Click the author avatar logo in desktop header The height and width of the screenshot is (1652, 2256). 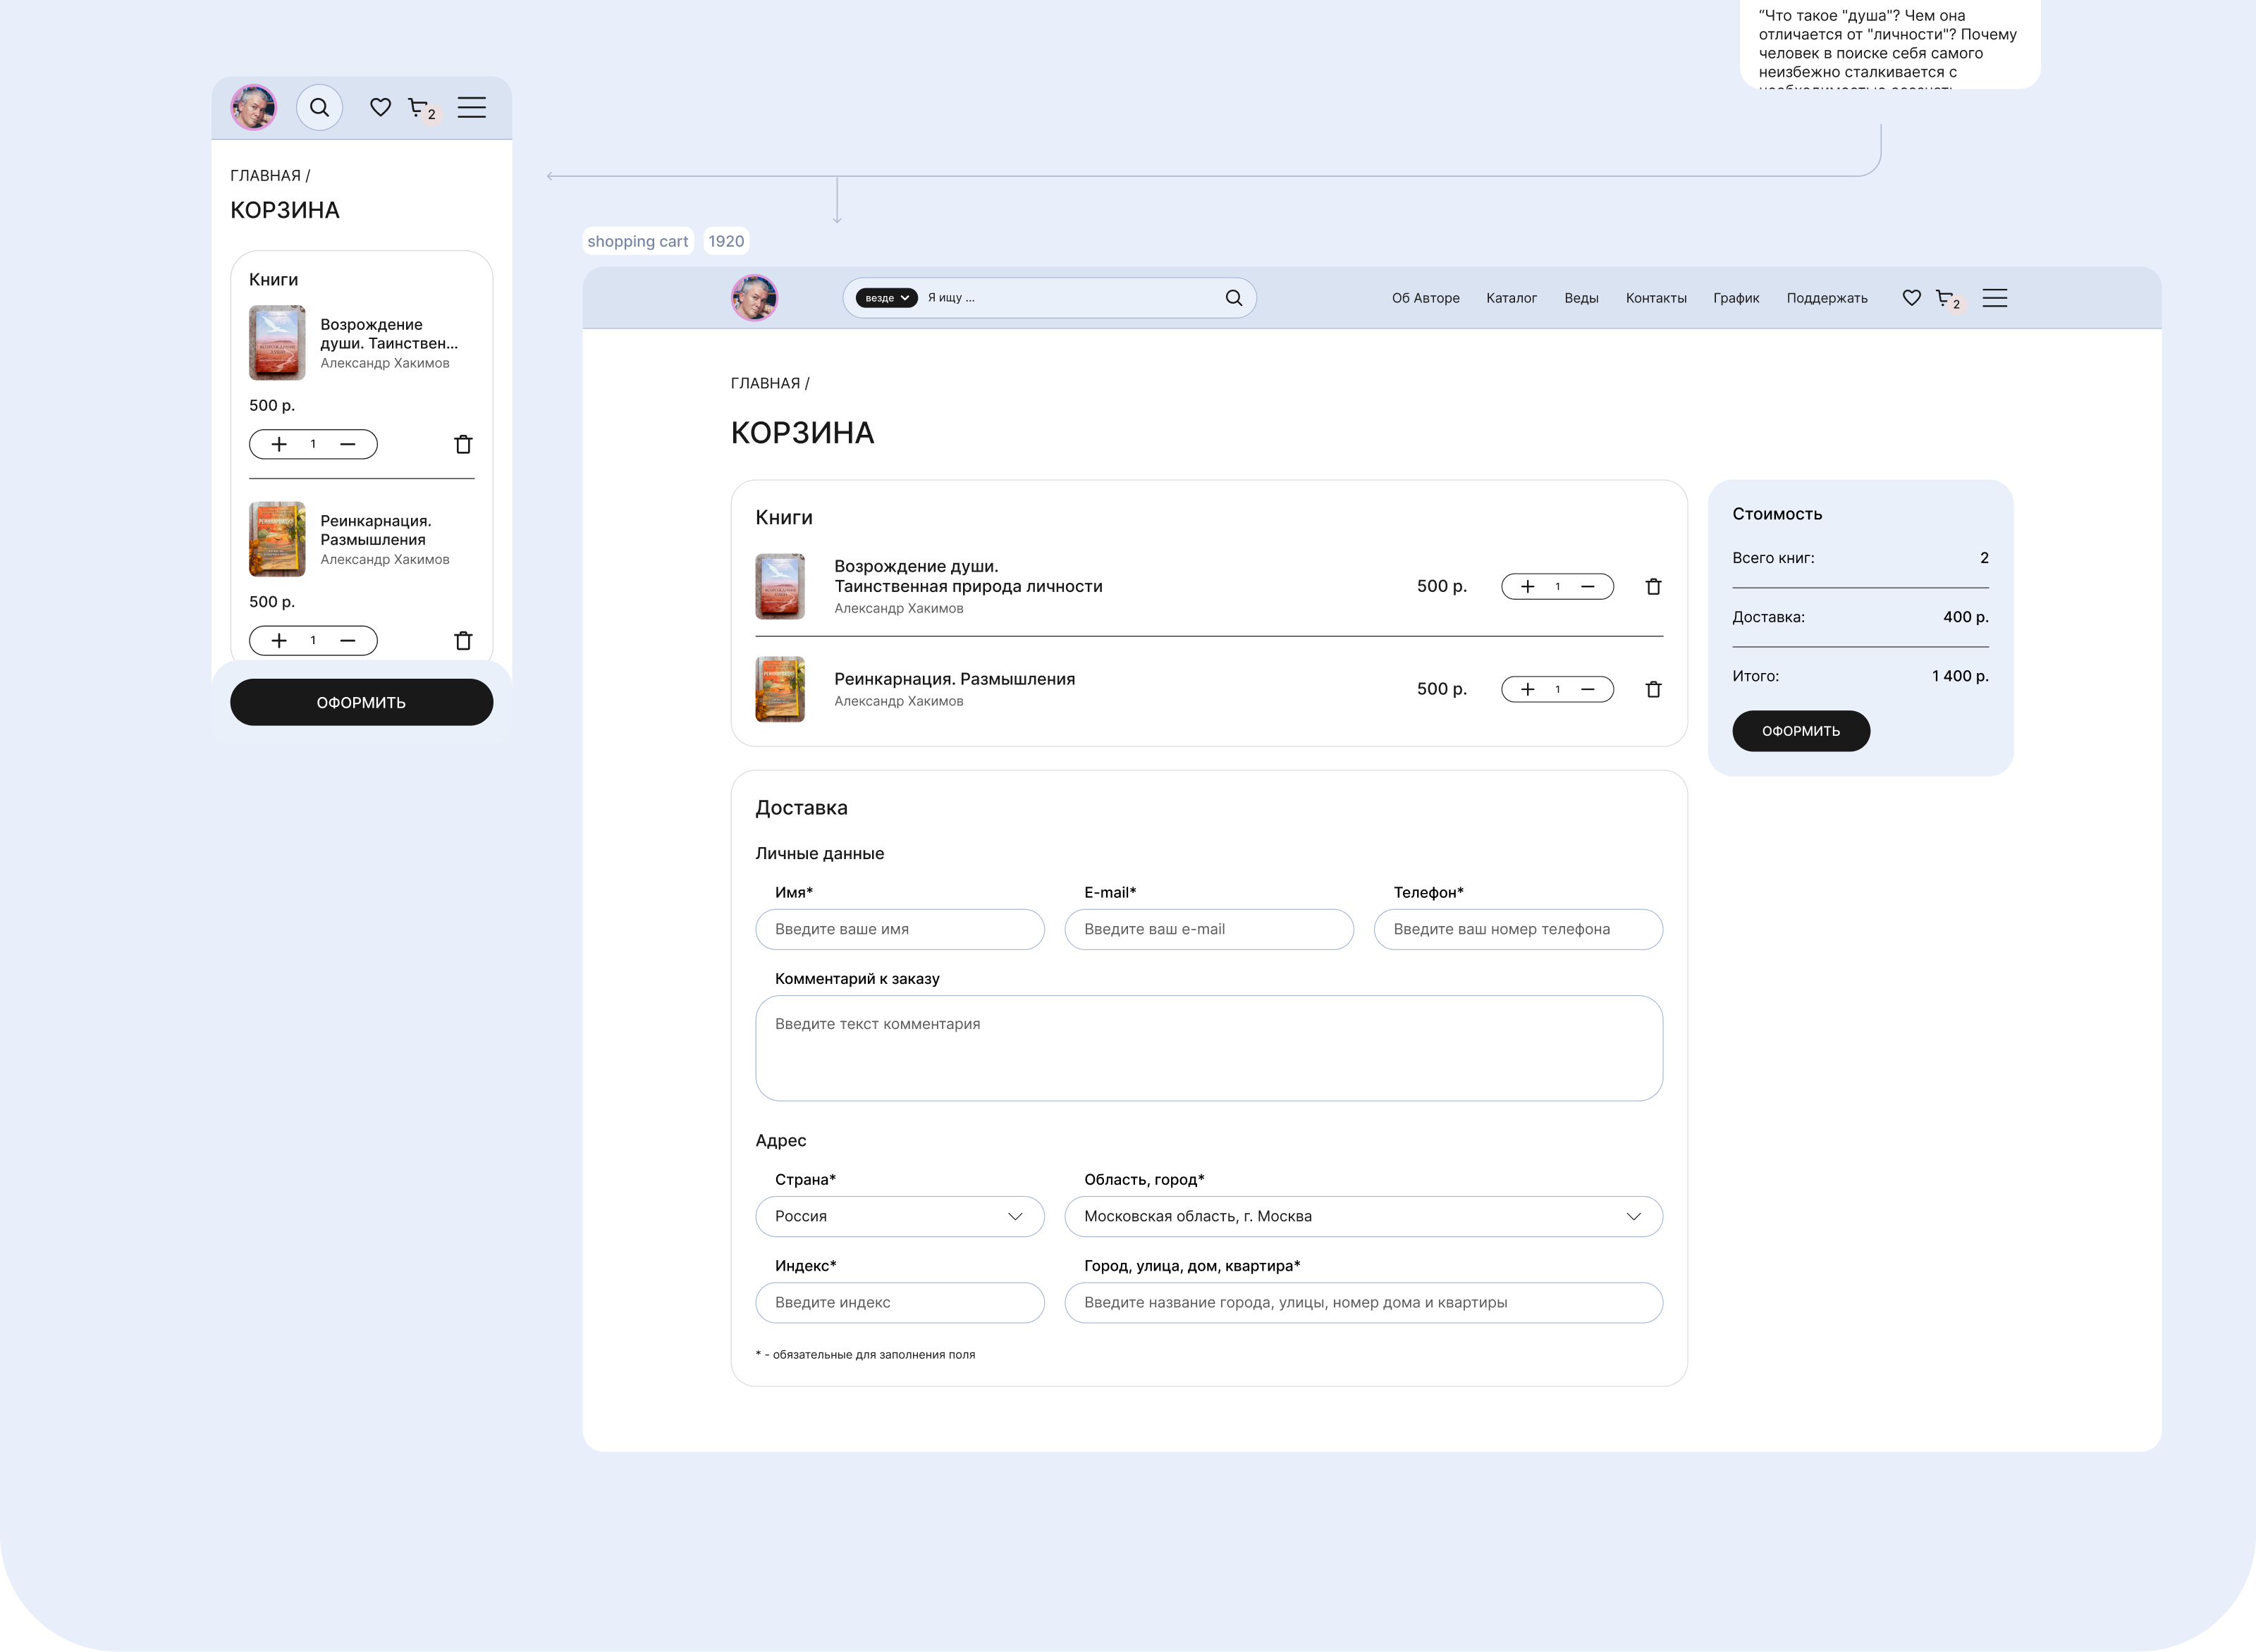tap(754, 298)
